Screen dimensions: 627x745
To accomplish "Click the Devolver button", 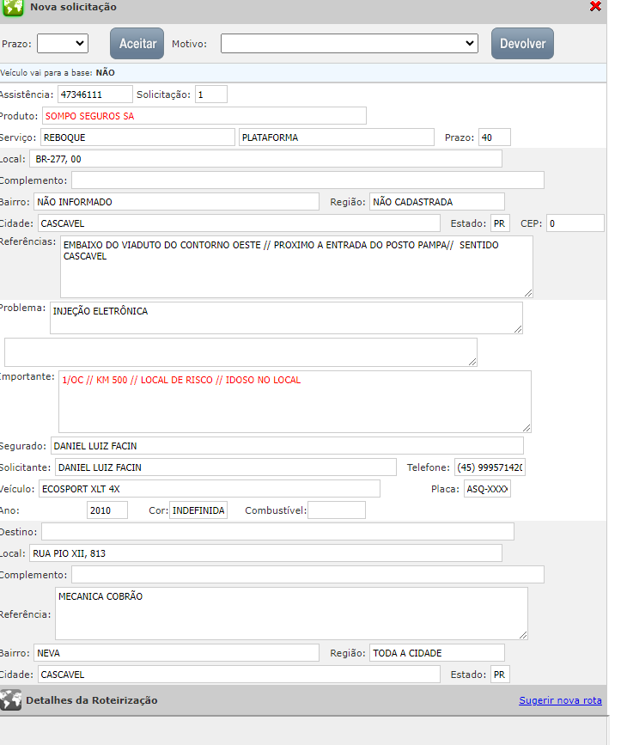I will 522,43.
